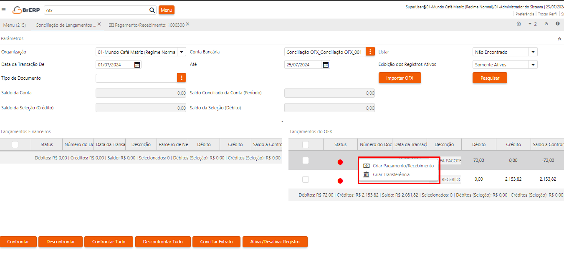Check the OFX row with débito 72,00
Screen dimensions: 564x265
(306, 161)
